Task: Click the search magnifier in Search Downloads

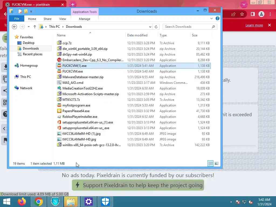Action: pos(213,27)
